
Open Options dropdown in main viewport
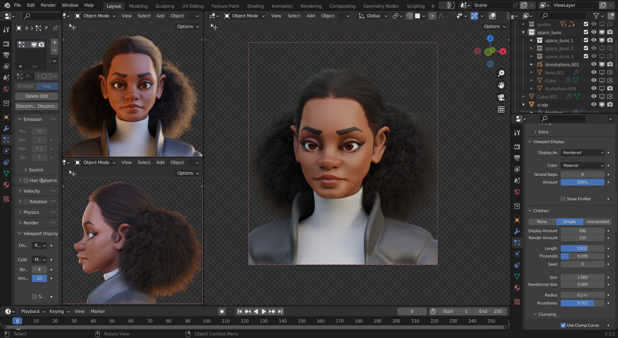(495, 27)
